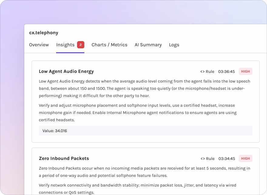Click HIGH badge on Zero Inbound Packets
Image resolution: width=267 pixels, height=195 pixels.
point(245,158)
